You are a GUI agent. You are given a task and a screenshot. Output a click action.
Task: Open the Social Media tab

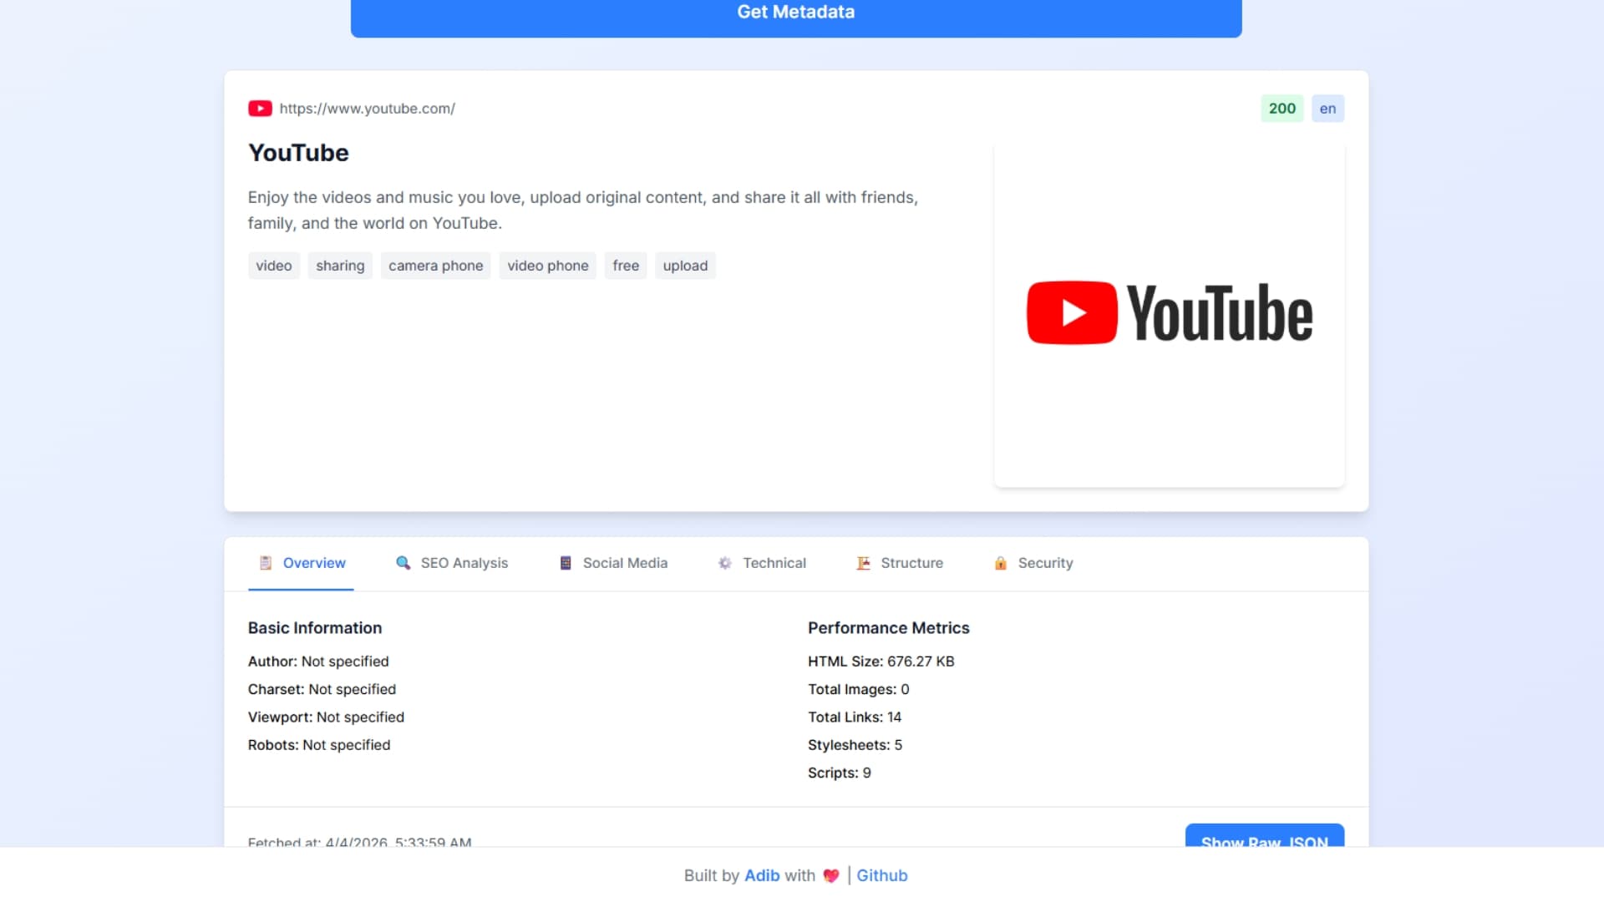[613, 563]
